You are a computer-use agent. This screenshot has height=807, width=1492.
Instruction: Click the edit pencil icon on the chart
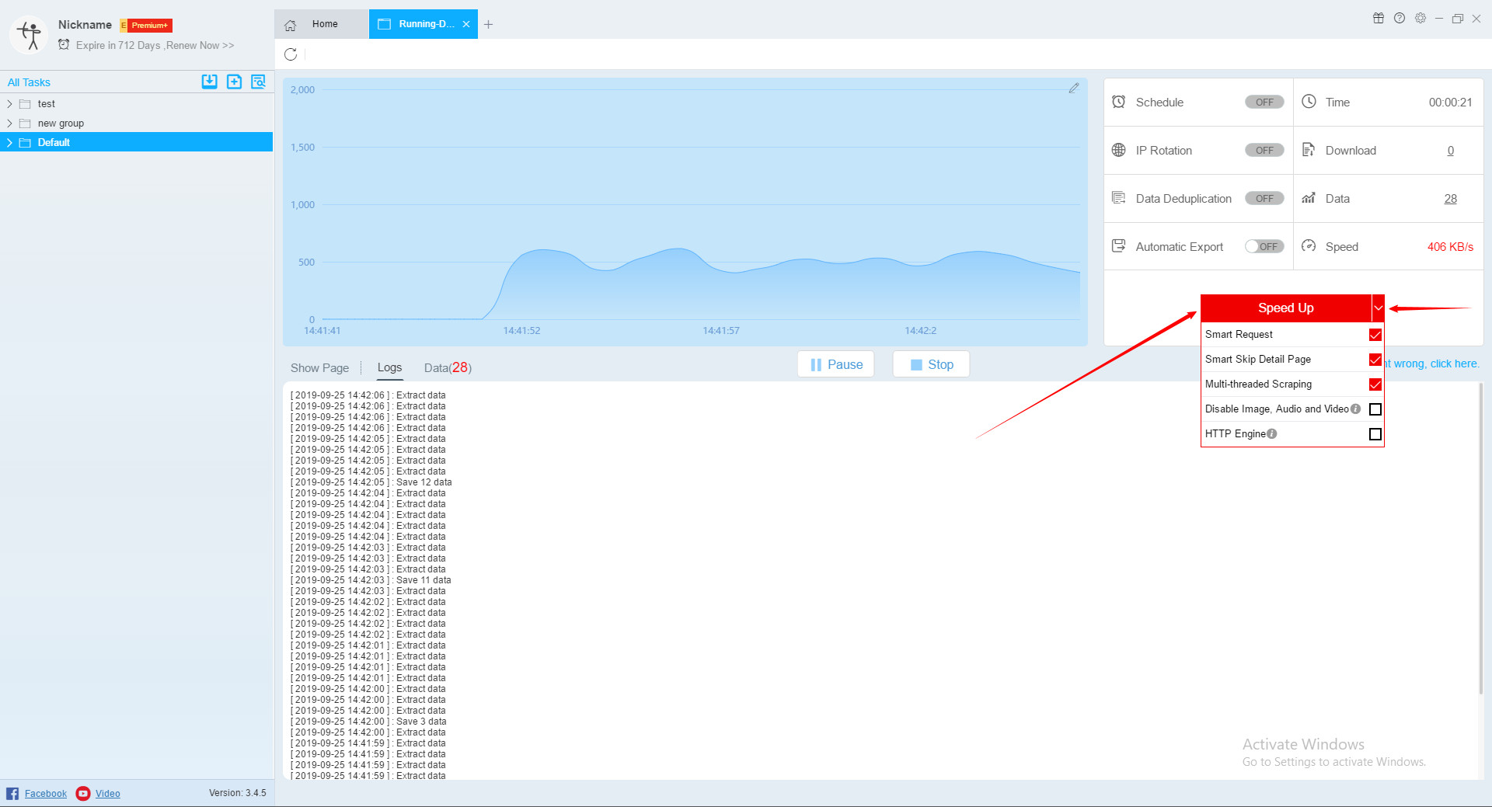[1074, 89]
